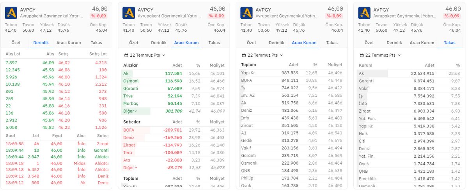468x191 pixels.
Task: Select the Ata seller row -22.808
Action: click(x=174, y=160)
